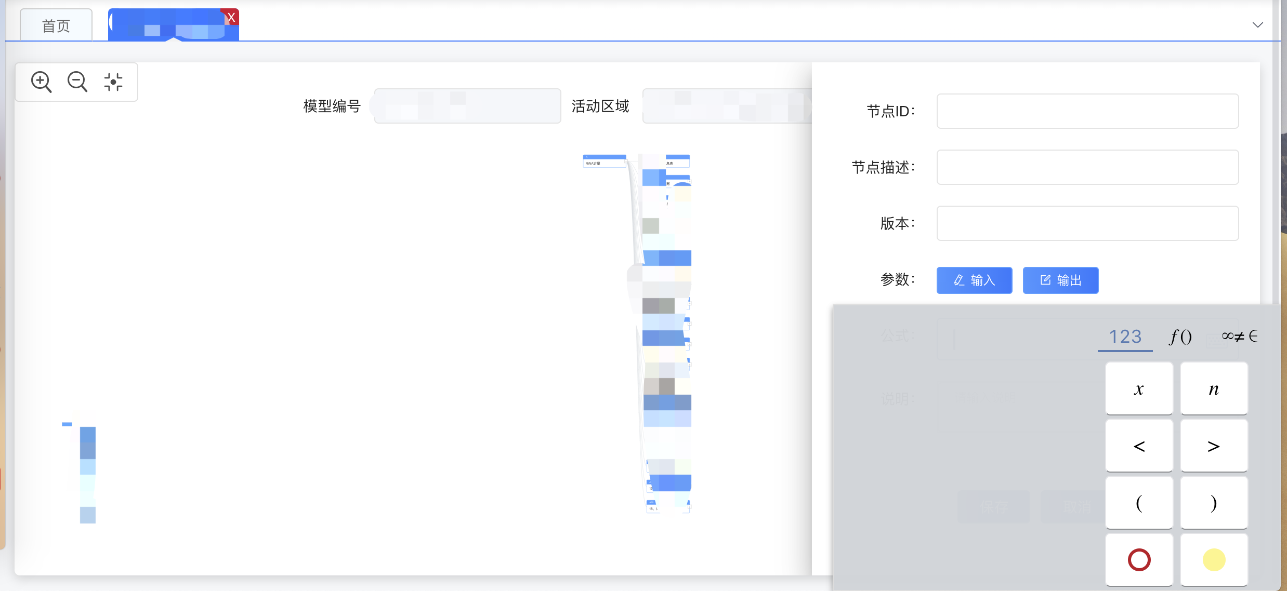Switch to the ∞≠∈ symbols tab

1239,337
